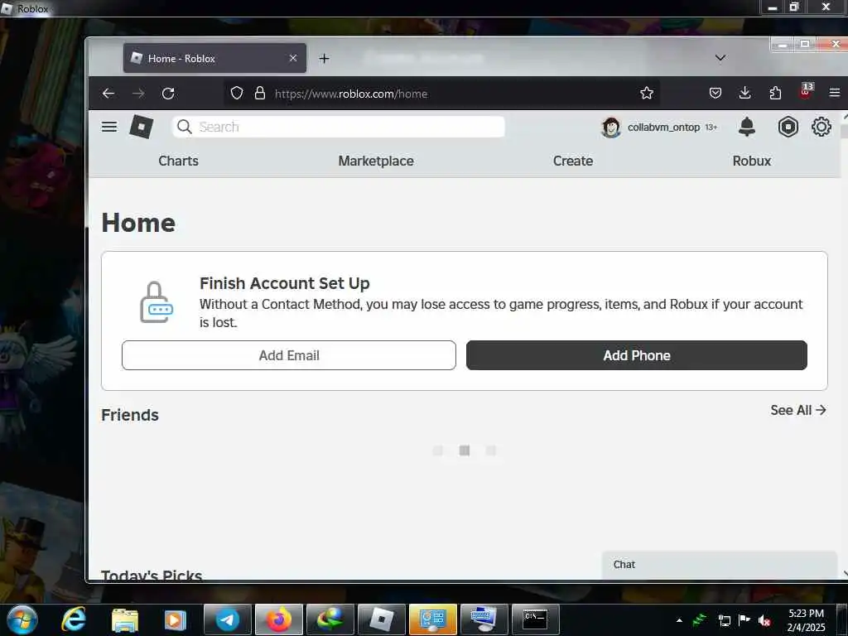This screenshot has width=848, height=636.
Task: Open the command prompt taskbar button
Action: (x=535, y=619)
